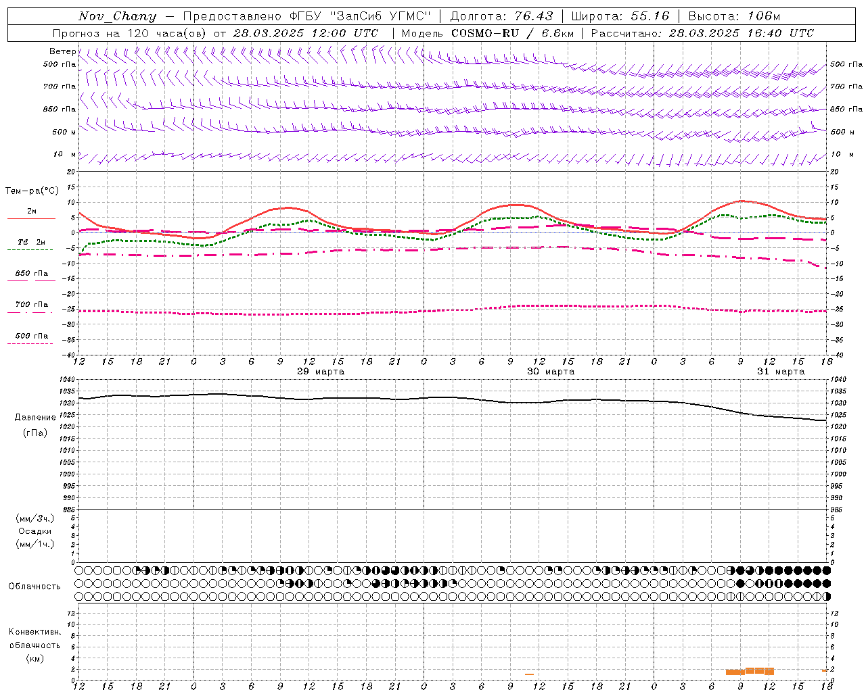Click the 30 марта date label

[x=551, y=372]
